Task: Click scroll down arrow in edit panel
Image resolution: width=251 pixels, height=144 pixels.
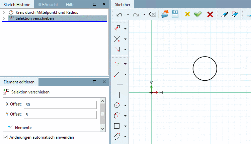Action: click(103, 129)
